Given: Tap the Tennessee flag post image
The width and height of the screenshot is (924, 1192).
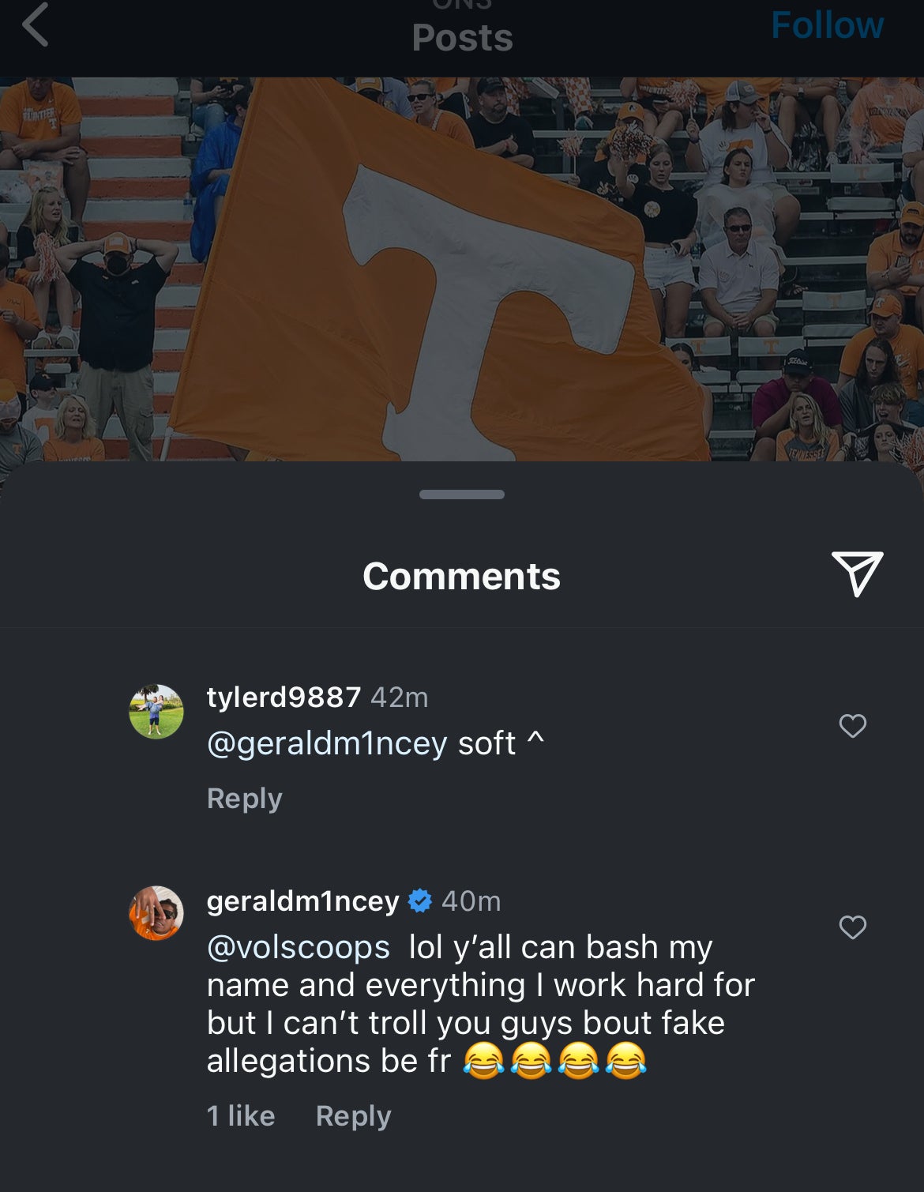Looking at the screenshot, I should coord(462,269).
